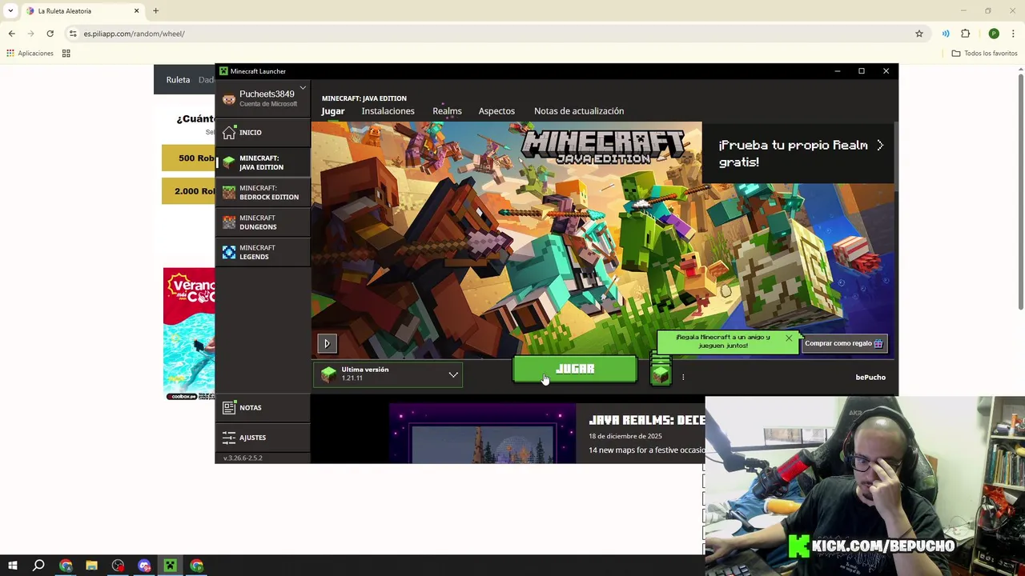1025x576 pixels.
Task: Click Comprar como regalo button
Action: [x=844, y=343]
